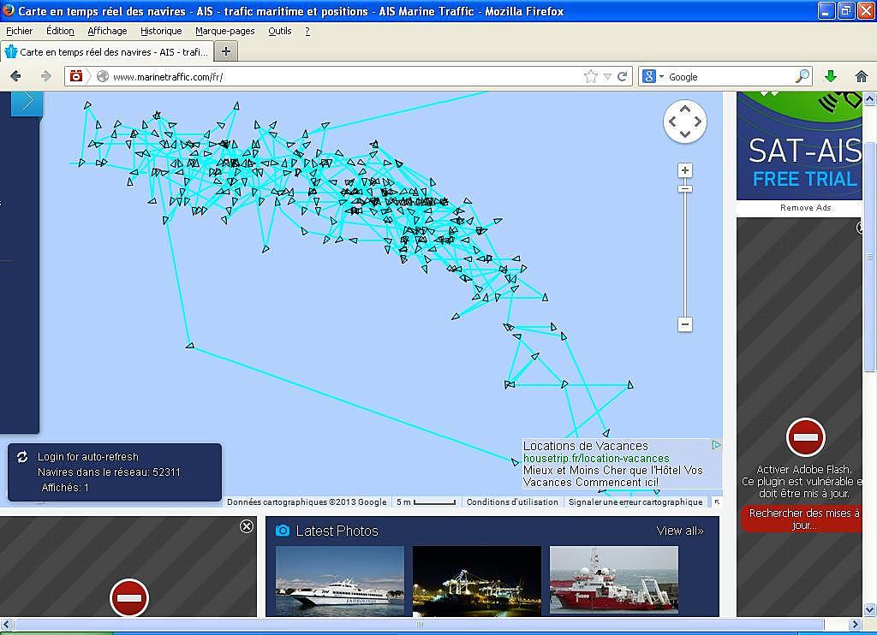Click the map zoom slider handle
Screen dimensions: 877x635
coord(685,188)
